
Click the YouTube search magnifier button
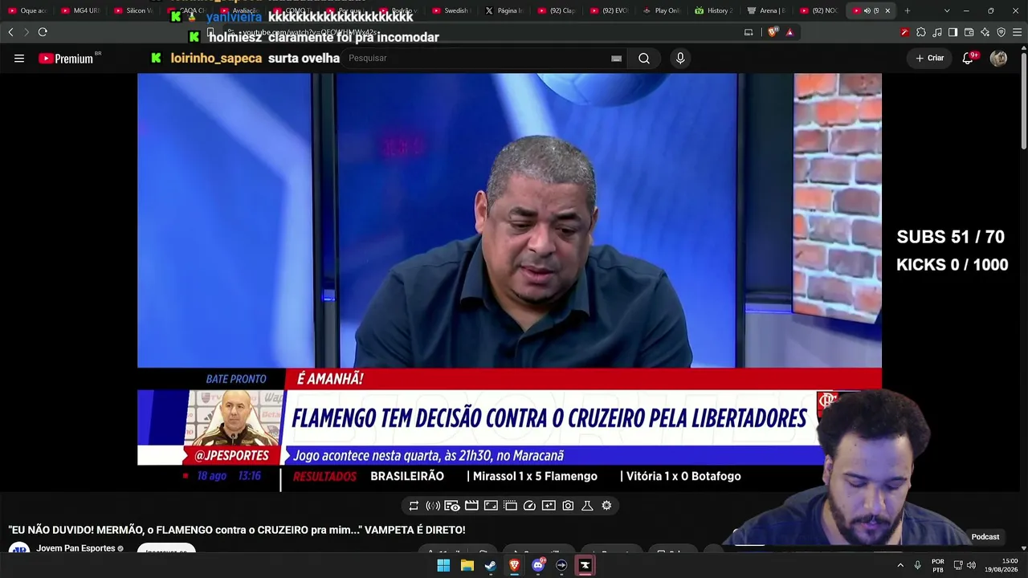pyautogui.click(x=644, y=59)
